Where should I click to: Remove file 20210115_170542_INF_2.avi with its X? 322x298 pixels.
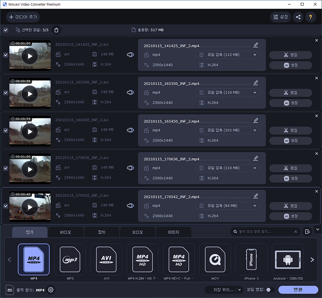tap(316, 191)
